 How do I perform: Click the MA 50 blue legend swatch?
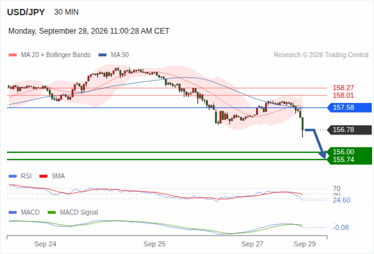click(103, 55)
